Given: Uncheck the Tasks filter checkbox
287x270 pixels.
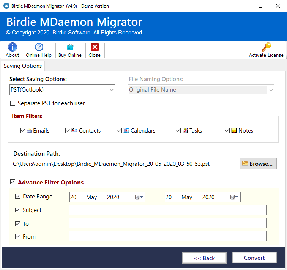Looking at the screenshot, I should click(x=178, y=131).
